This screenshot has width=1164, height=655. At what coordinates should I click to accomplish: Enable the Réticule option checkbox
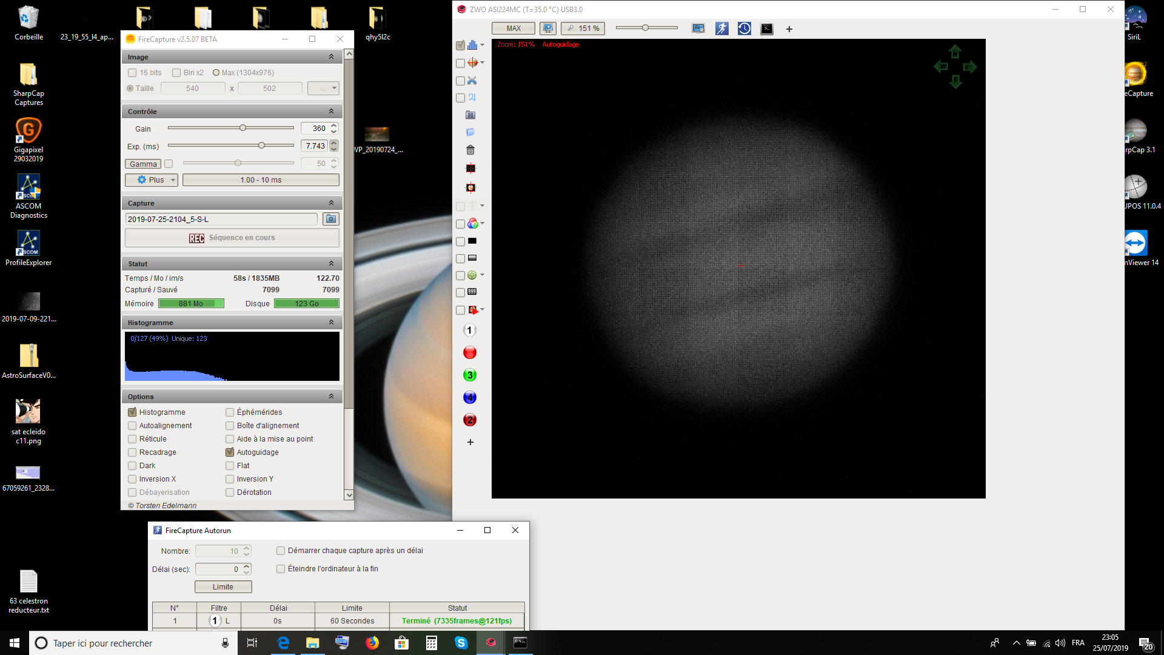[x=132, y=439]
